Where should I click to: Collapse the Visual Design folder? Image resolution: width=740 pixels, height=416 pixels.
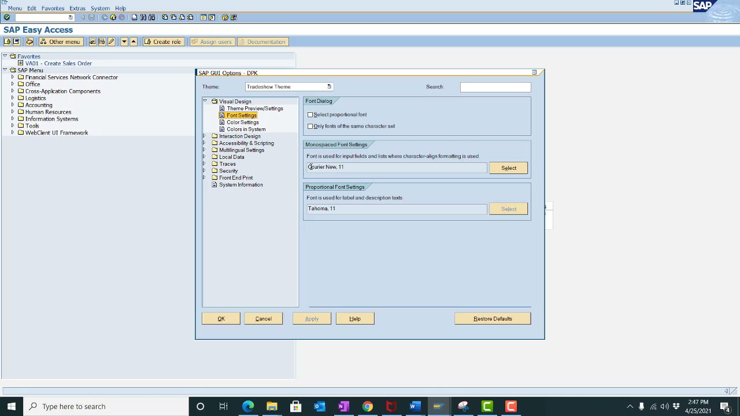click(205, 102)
